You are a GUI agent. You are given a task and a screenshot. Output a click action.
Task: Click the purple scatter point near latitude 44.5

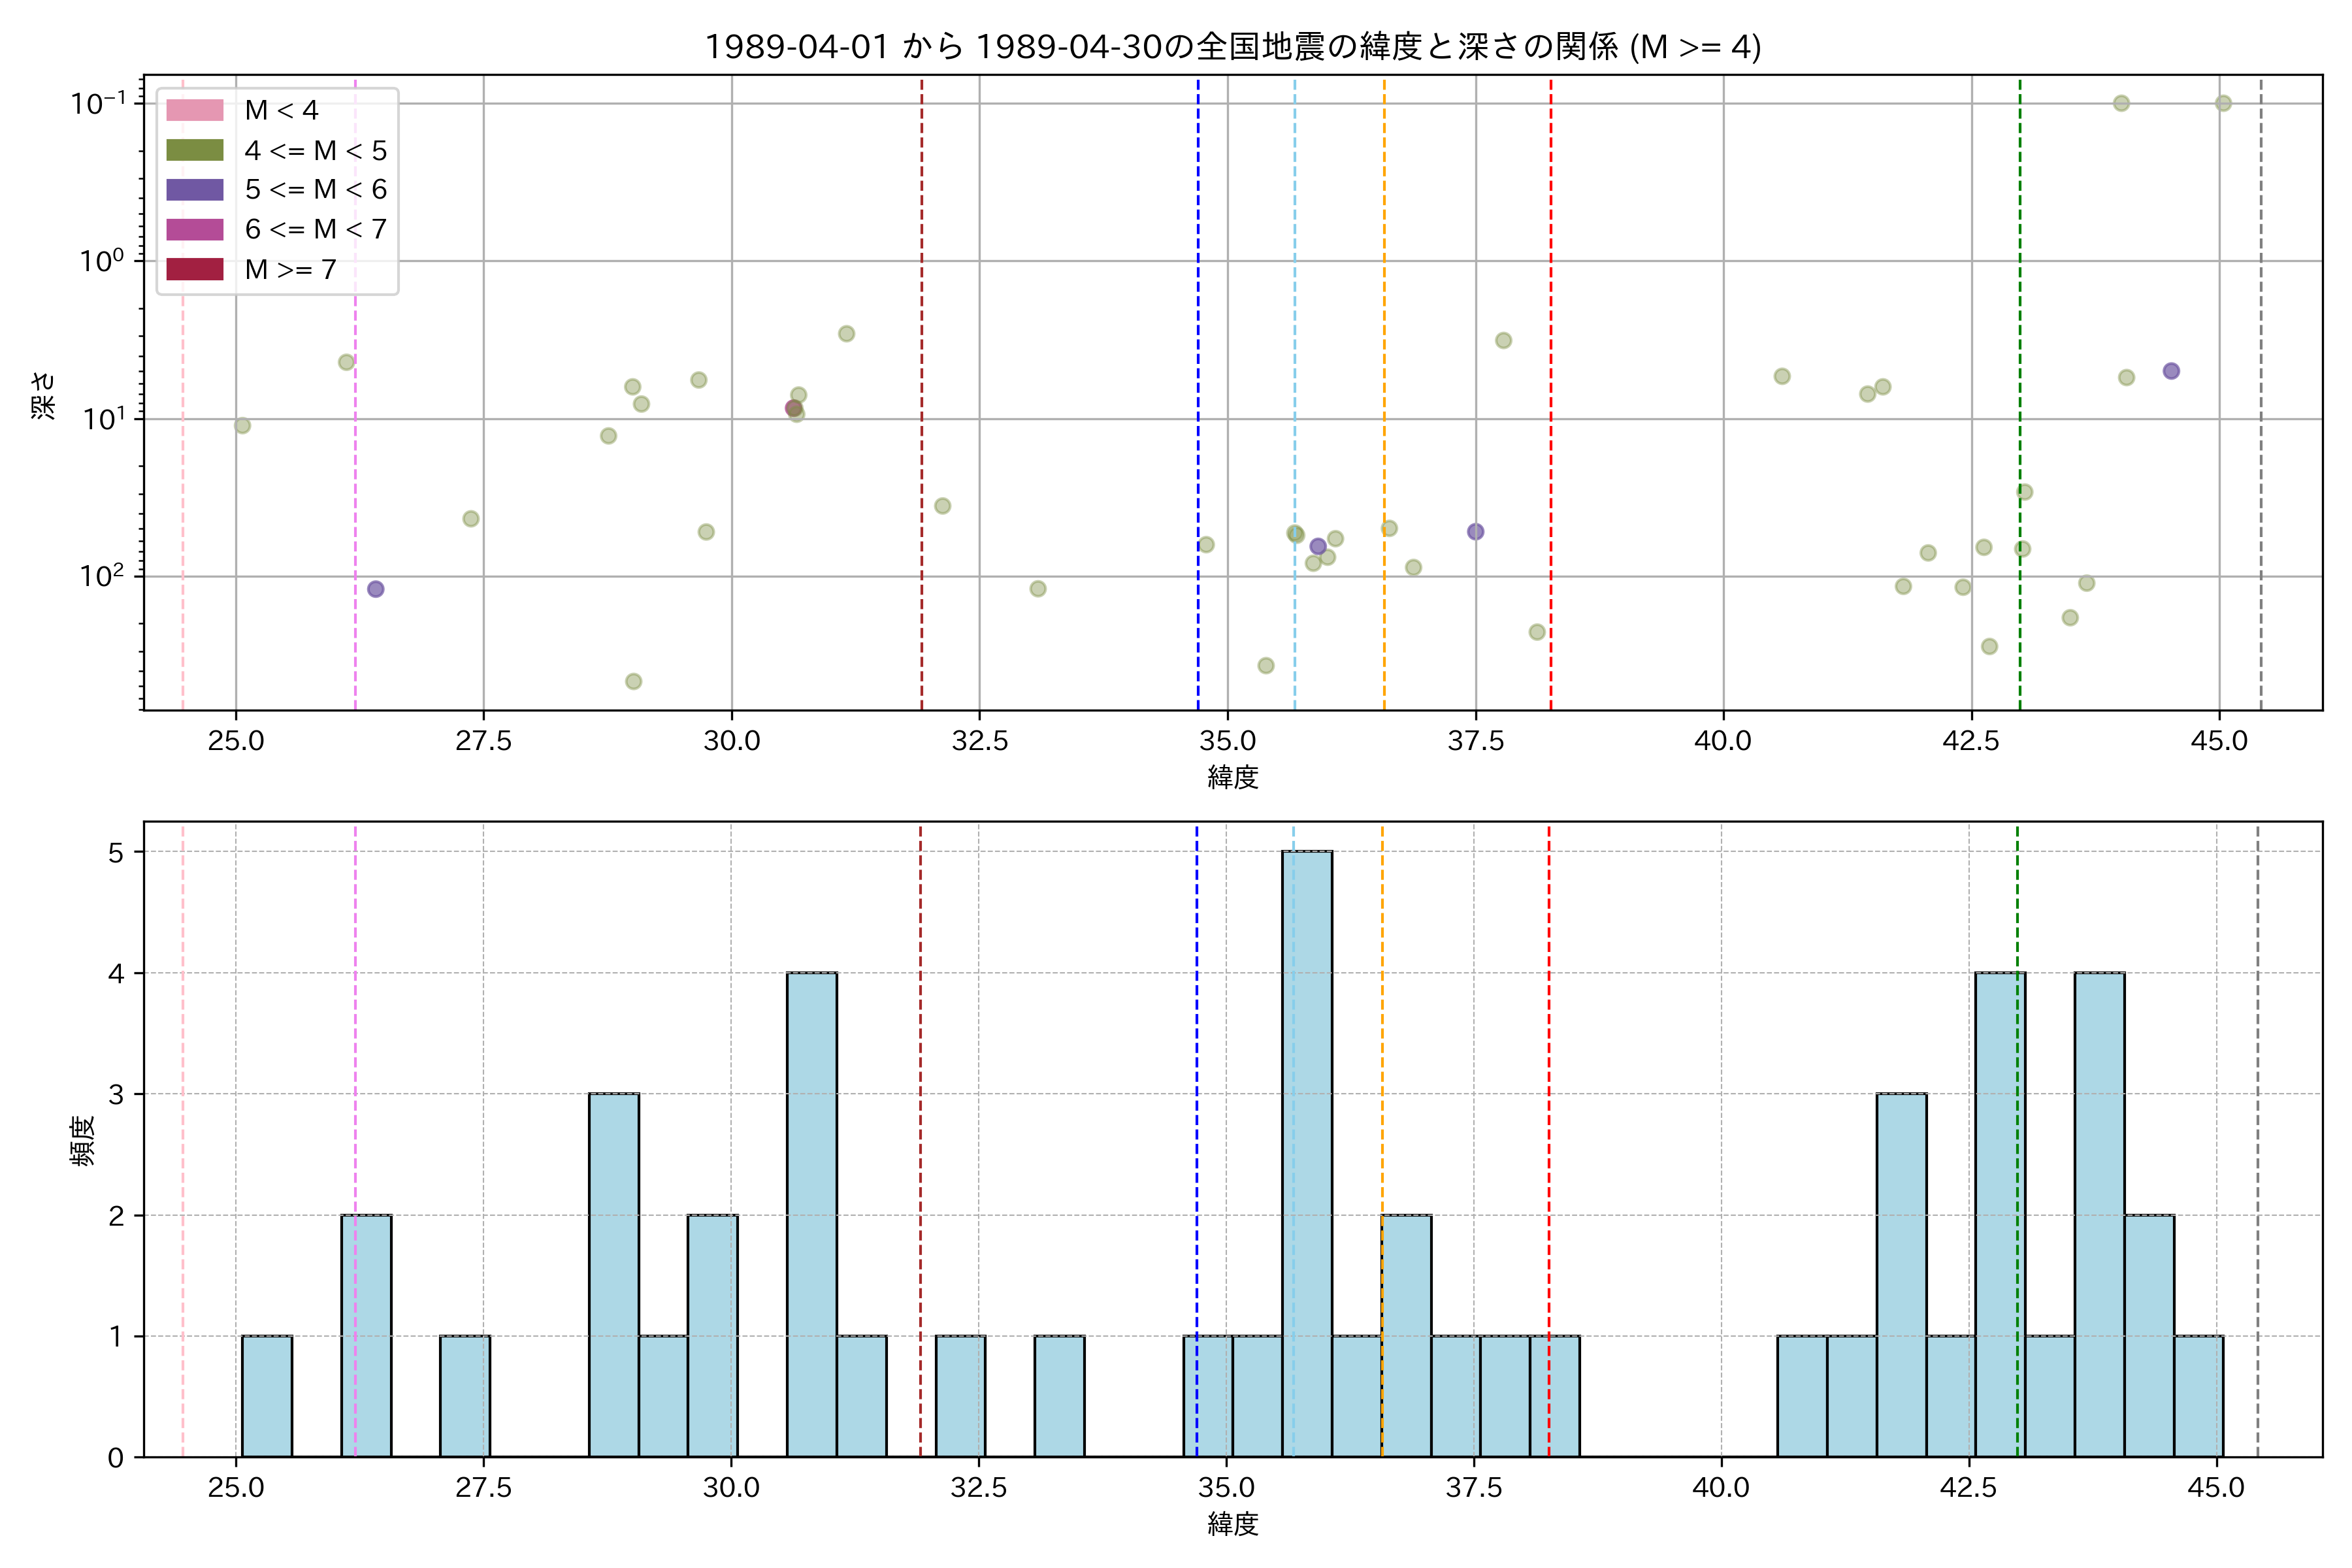2171,371
